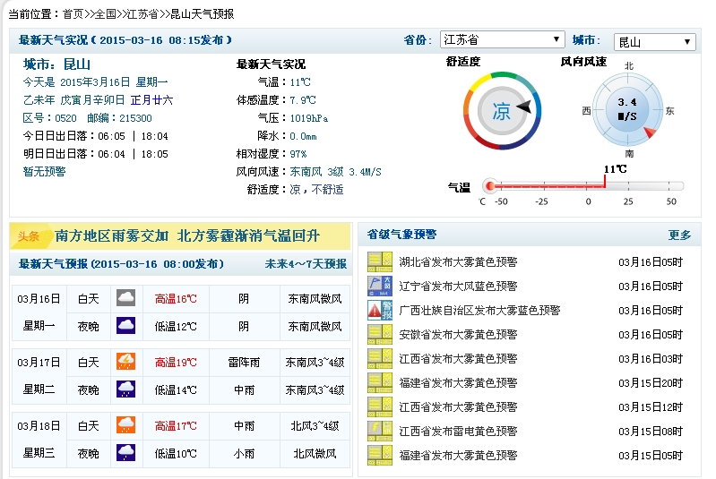Open 湖北省发布大雾黄色预警
The width and height of the screenshot is (716, 479).
tap(458, 261)
